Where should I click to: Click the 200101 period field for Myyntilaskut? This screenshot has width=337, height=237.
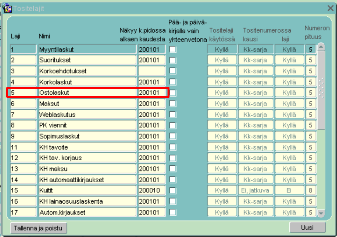tap(152, 50)
